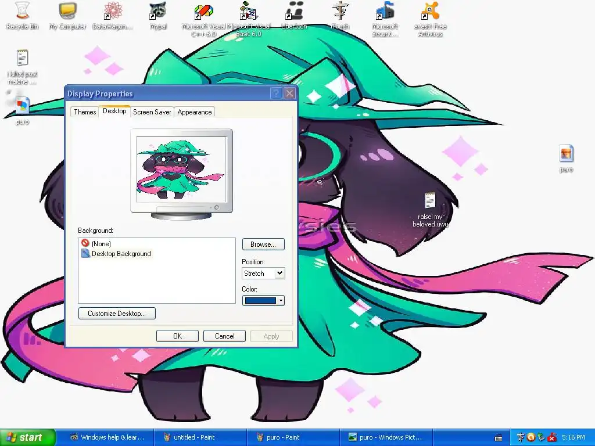595x446 pixels.
Task: Expand the Position Stretch dropdown
Action: [x=279, y=273]
